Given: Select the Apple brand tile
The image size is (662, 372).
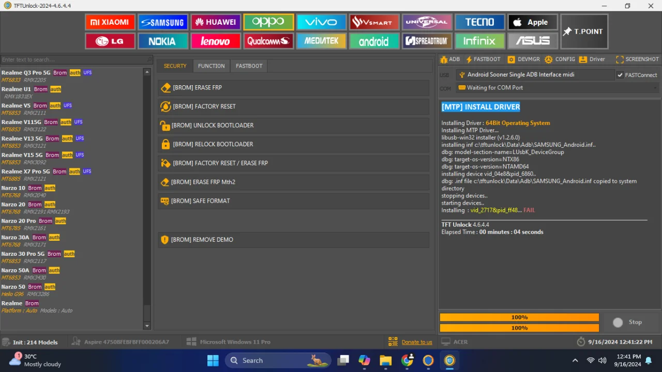Looking at the screenshot, I should pos(532,22).
